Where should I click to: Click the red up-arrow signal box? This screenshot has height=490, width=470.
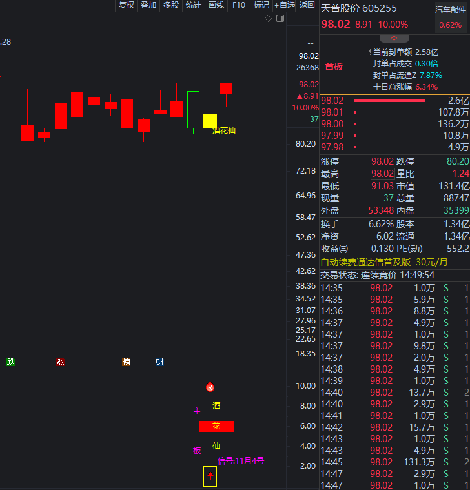[210, 476]
